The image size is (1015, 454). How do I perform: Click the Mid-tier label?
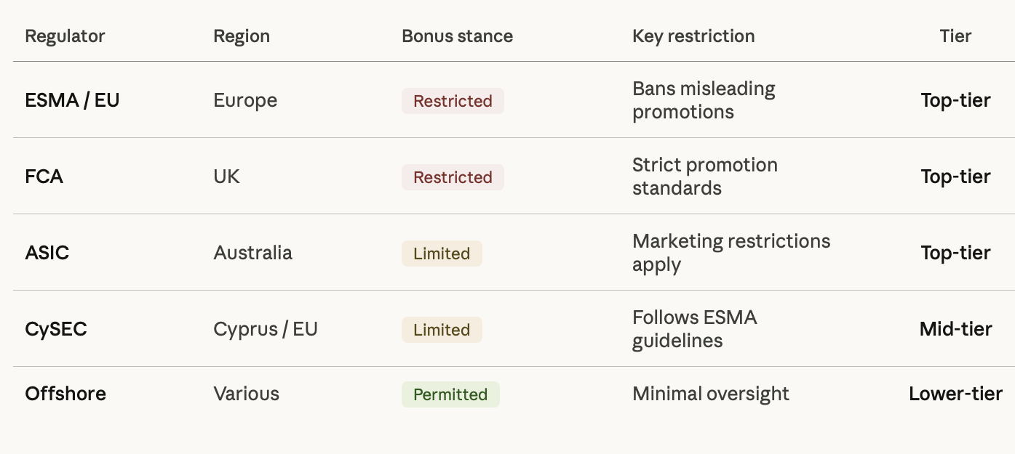click(x=955, y=329)
